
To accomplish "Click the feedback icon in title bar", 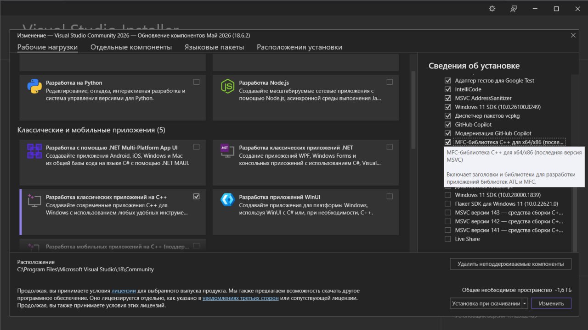I will (514, 9).
